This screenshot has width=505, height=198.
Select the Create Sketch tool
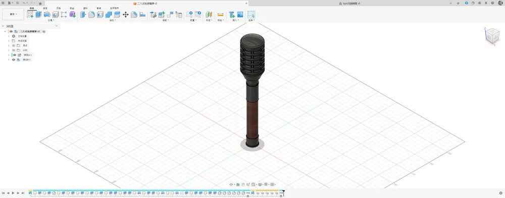click(x=30, y=15)
